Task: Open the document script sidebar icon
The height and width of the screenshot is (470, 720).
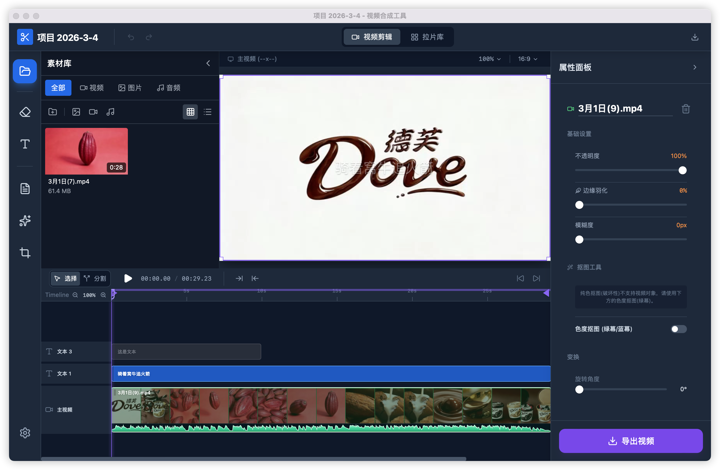Action: tap(25, 189)
